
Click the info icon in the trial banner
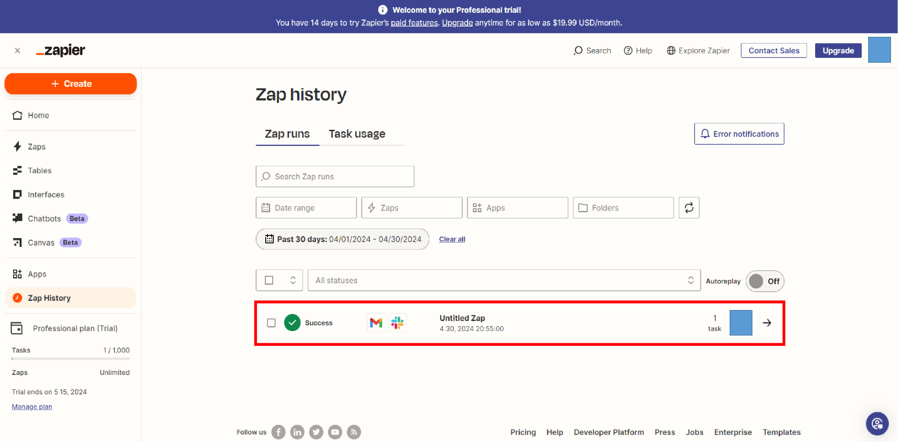click(x=383, y=10)
